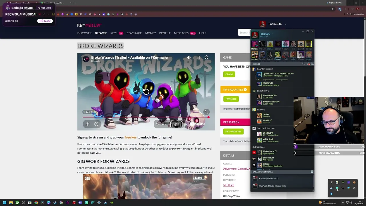Click the add friend icon in Steam
This screenshot has height=206, width=366.
312,64
